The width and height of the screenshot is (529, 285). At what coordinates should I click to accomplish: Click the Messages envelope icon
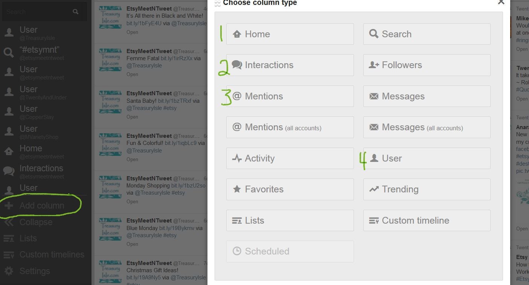[374, 96]
